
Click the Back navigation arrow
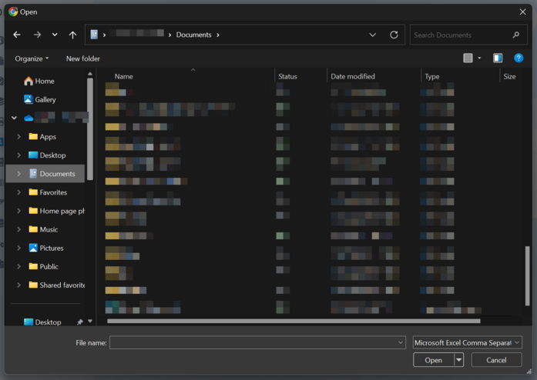point(17,35)
